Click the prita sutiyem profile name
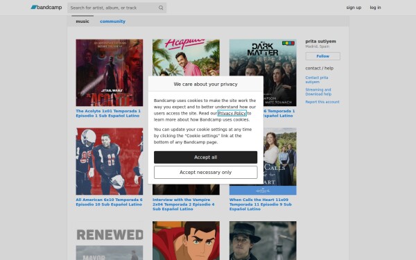 (320, 42)
